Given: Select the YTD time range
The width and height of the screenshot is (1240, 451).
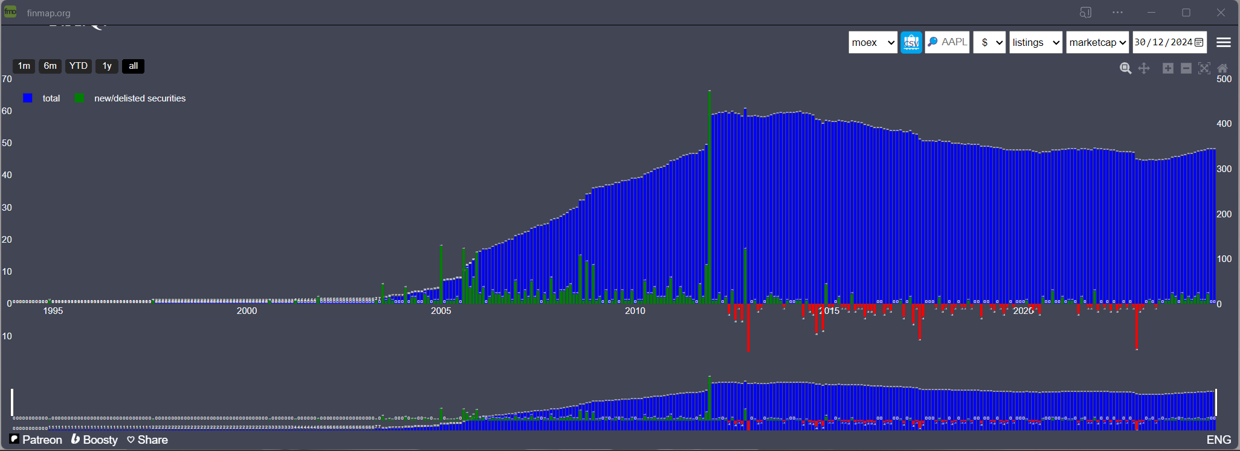Looking at the screenshot, I should pos(79,66).
